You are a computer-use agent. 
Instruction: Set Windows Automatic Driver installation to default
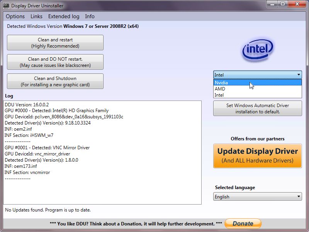coord(257,108)
